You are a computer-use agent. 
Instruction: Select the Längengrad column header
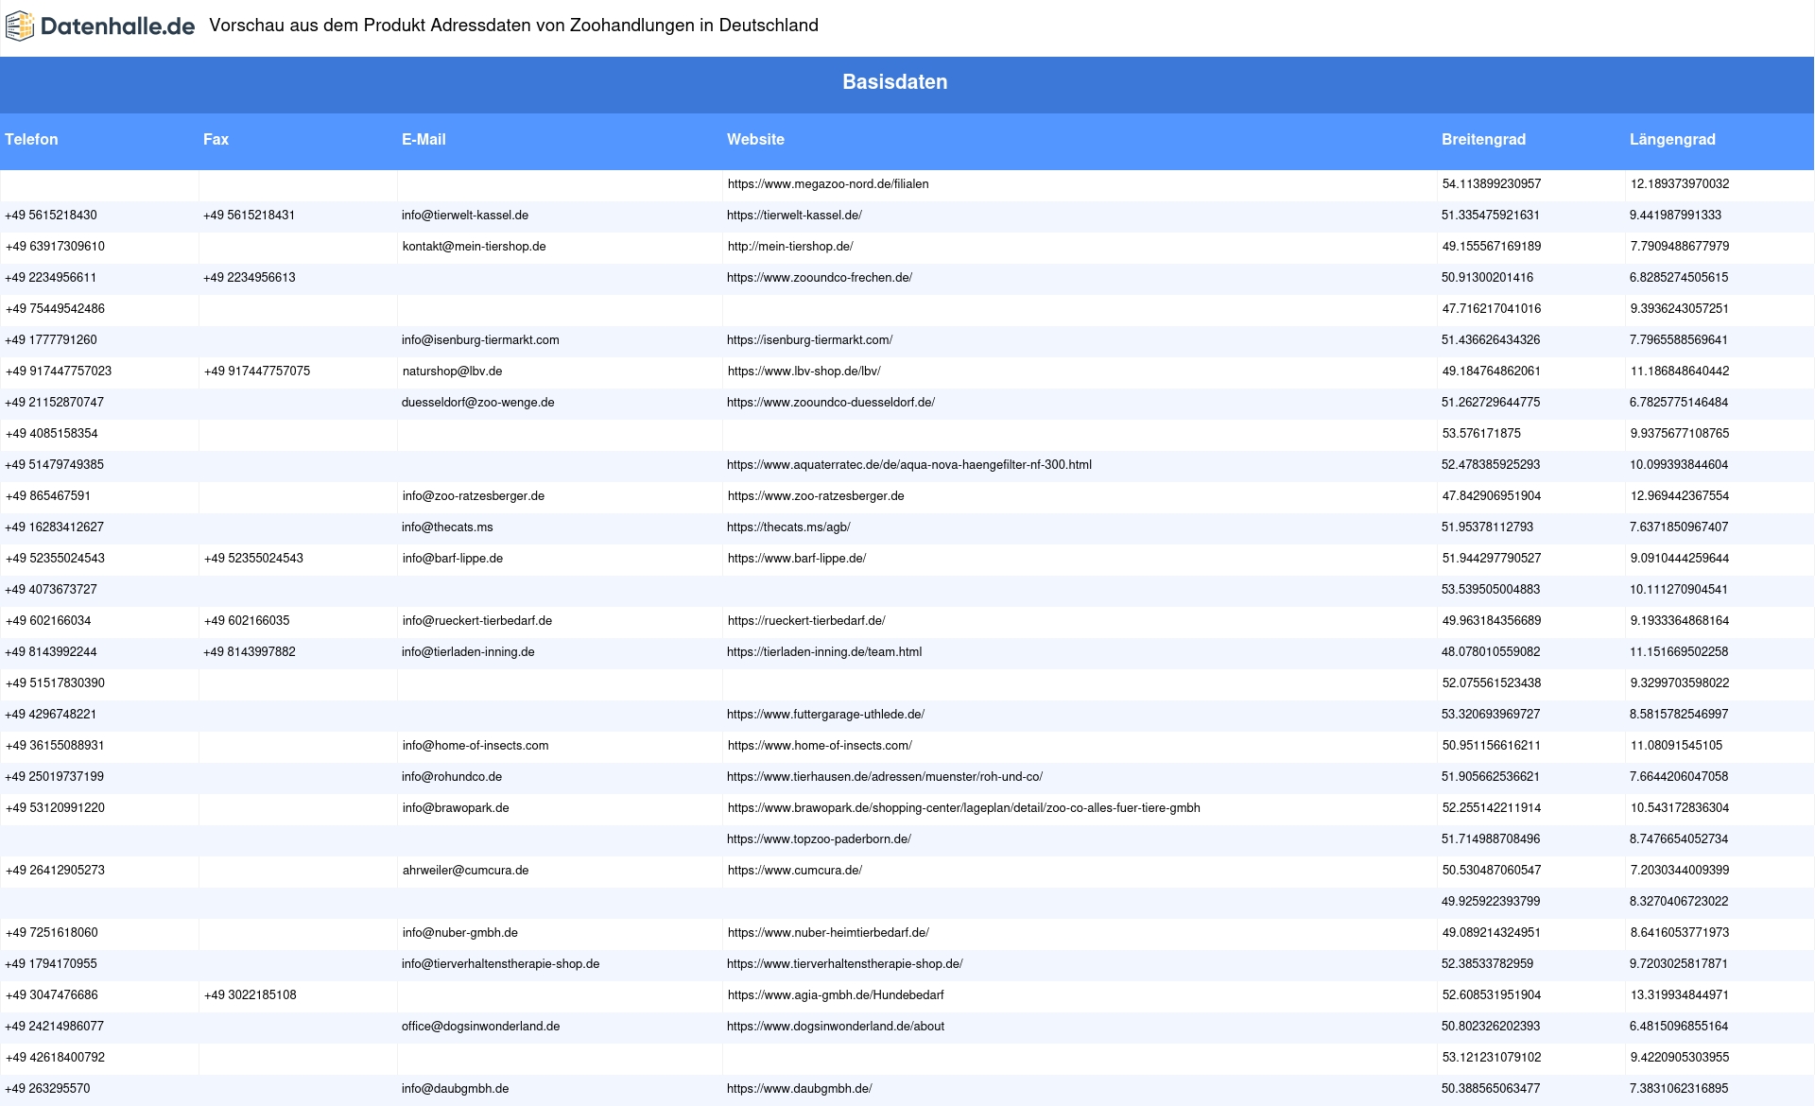1672,139
